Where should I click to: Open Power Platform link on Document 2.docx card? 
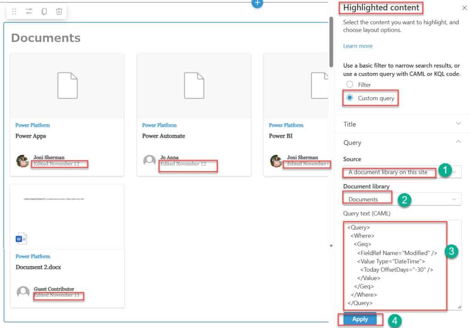[33, 256]
